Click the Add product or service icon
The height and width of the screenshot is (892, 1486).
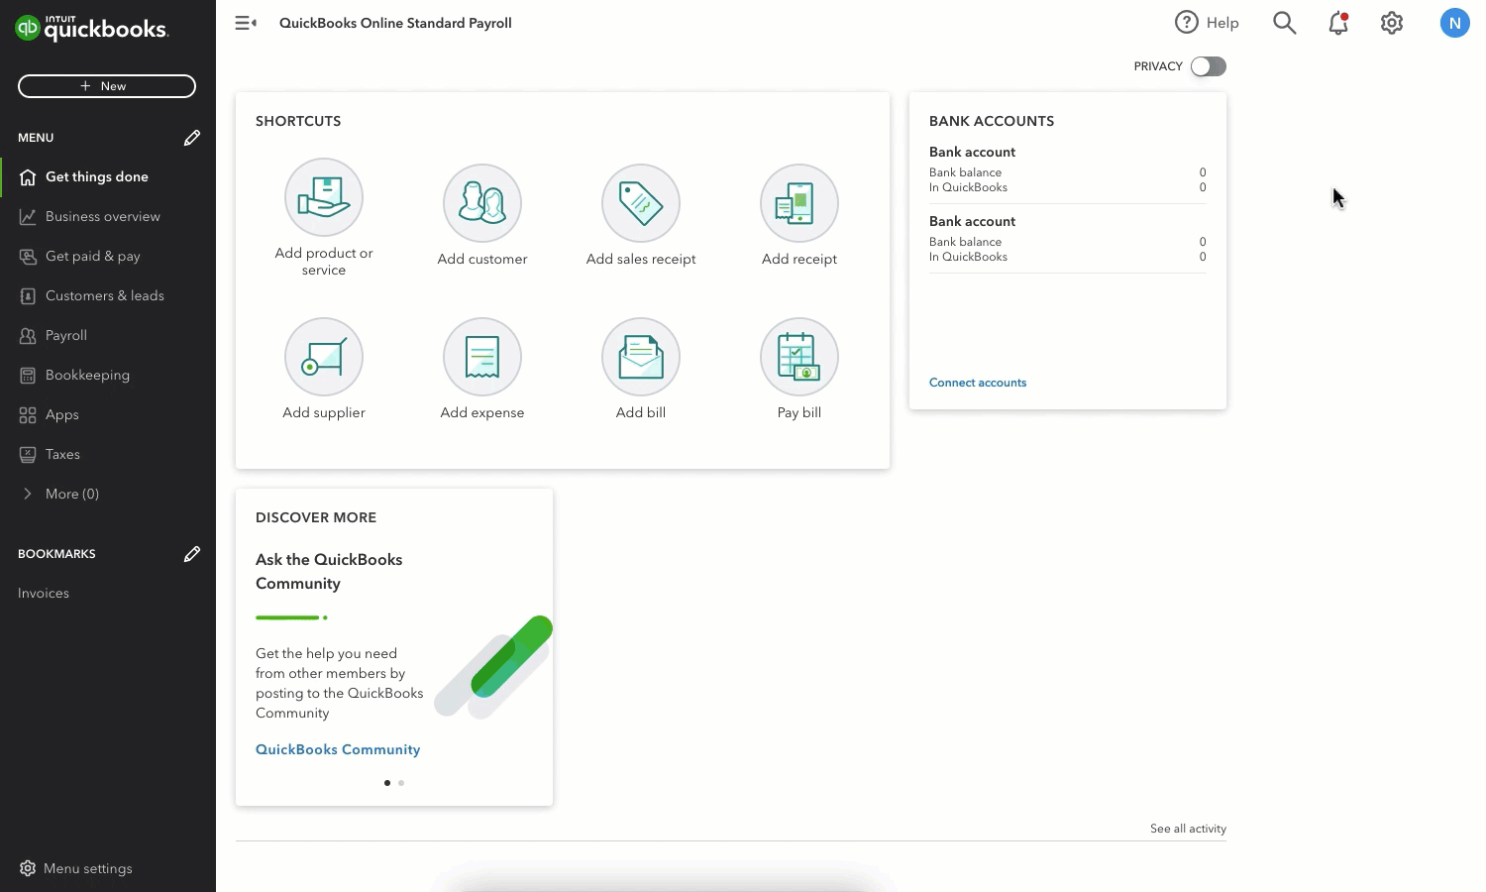324,198
